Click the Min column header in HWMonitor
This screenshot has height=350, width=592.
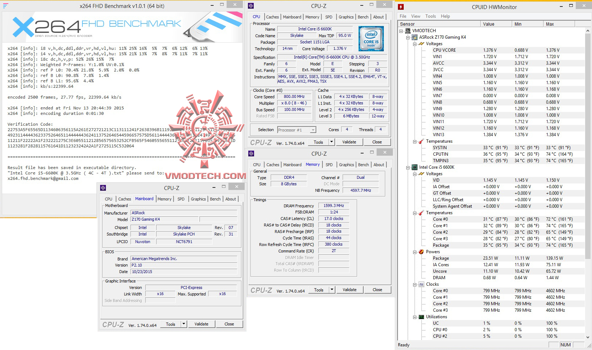click(528, 24)
